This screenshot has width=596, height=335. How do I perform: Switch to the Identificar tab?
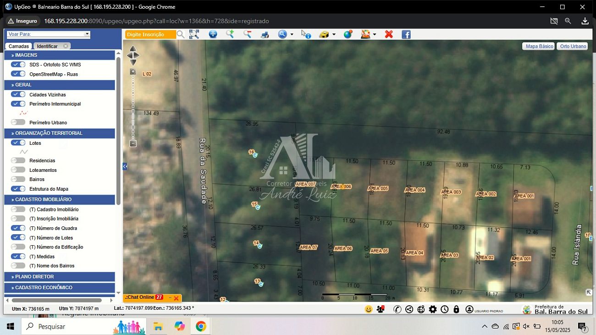(x=47, y=46)
